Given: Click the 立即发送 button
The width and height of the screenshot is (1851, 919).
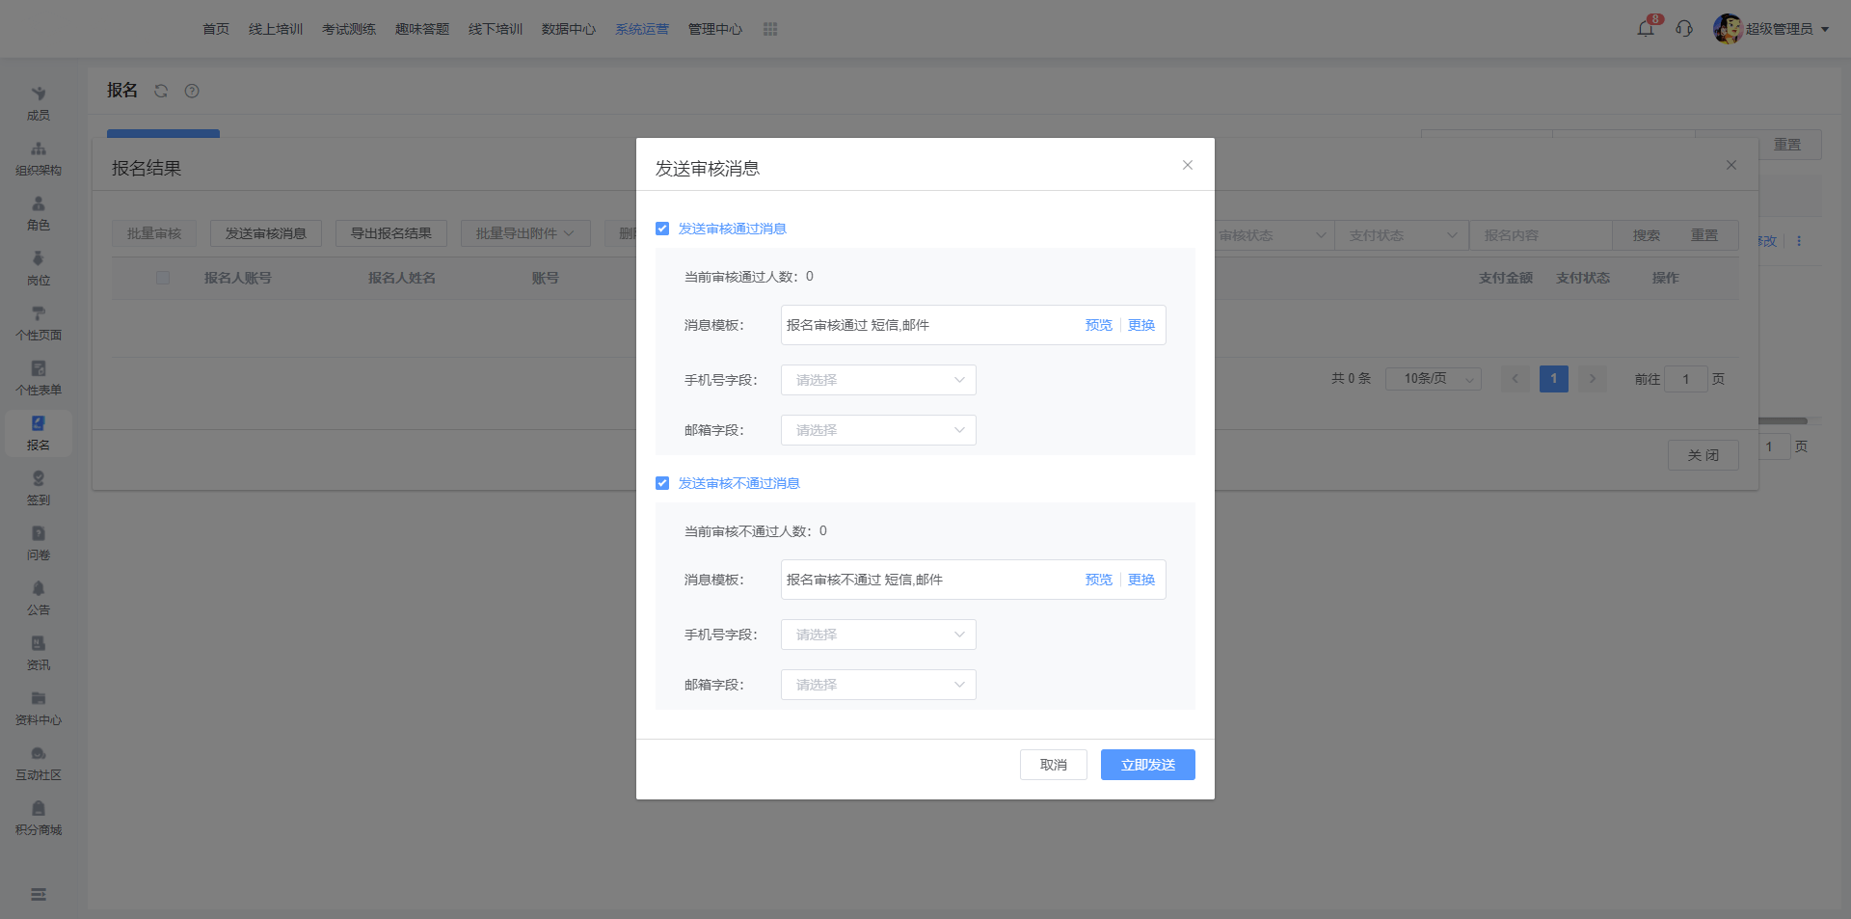Looking at the screenshot, I should tap(1147, 765).
